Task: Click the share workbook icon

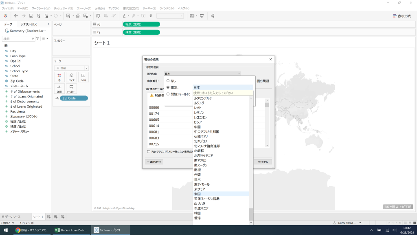Action: (212, 16)
